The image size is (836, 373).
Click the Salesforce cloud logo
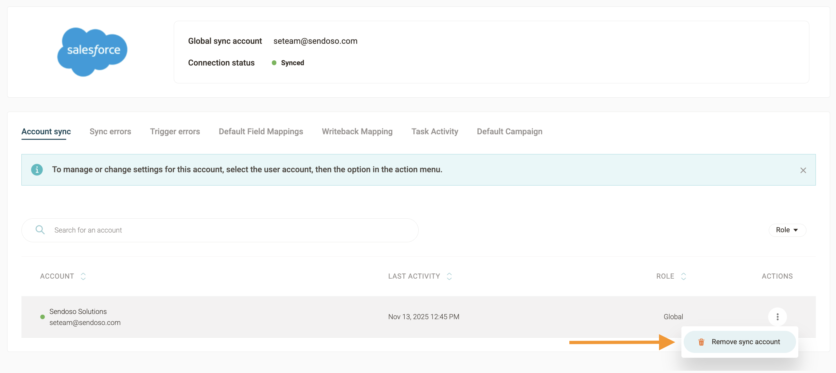[92, 52]
